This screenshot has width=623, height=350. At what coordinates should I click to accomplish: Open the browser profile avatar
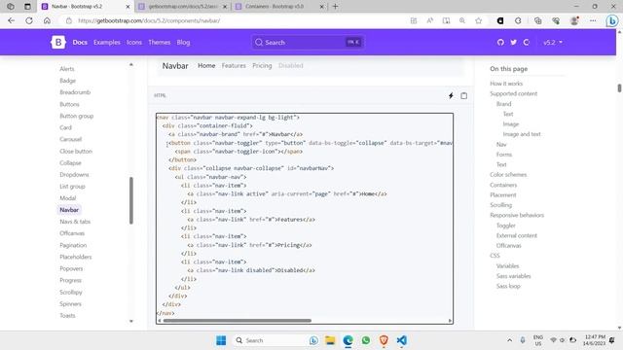click(x=574, y=20)
